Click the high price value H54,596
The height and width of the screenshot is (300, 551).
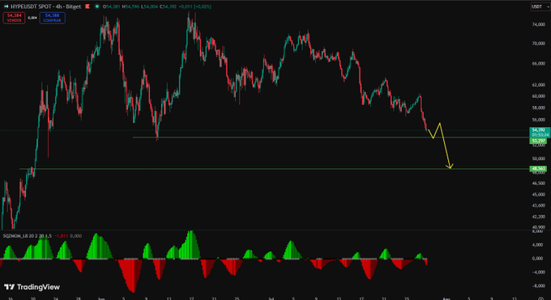pyautogui.click(x=130, y=6)
